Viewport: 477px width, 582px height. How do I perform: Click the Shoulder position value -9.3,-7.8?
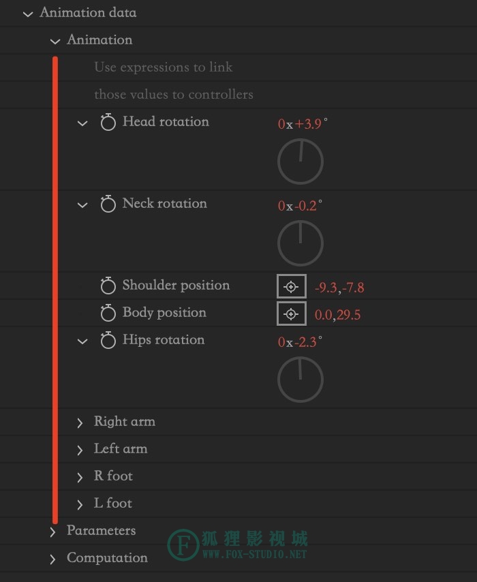[339, 288]
